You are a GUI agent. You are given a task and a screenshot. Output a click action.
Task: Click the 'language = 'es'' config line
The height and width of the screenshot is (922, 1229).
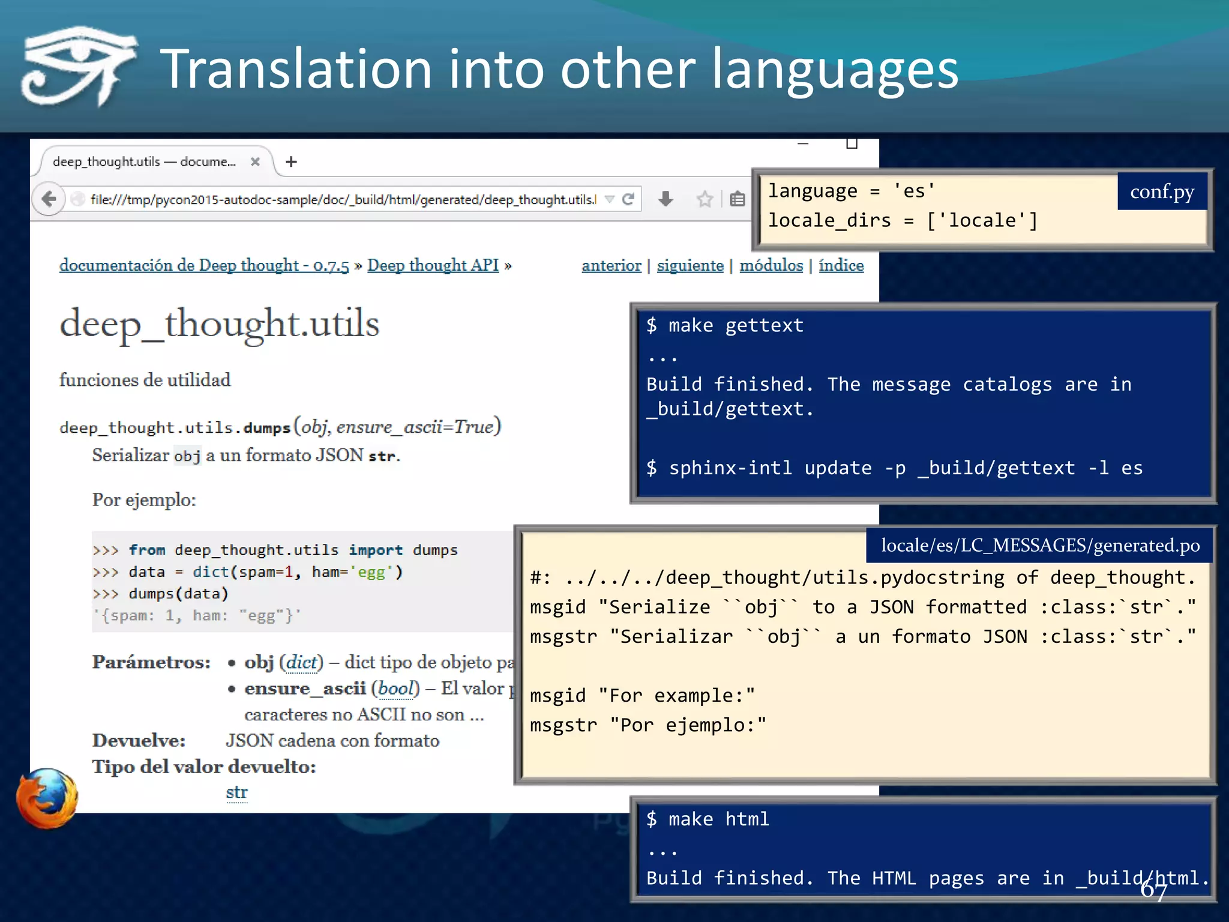pos(852,191)
